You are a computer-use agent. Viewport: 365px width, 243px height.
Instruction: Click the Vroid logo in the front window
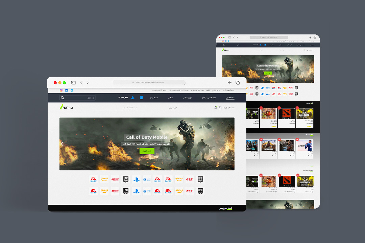tap(66, 107)
